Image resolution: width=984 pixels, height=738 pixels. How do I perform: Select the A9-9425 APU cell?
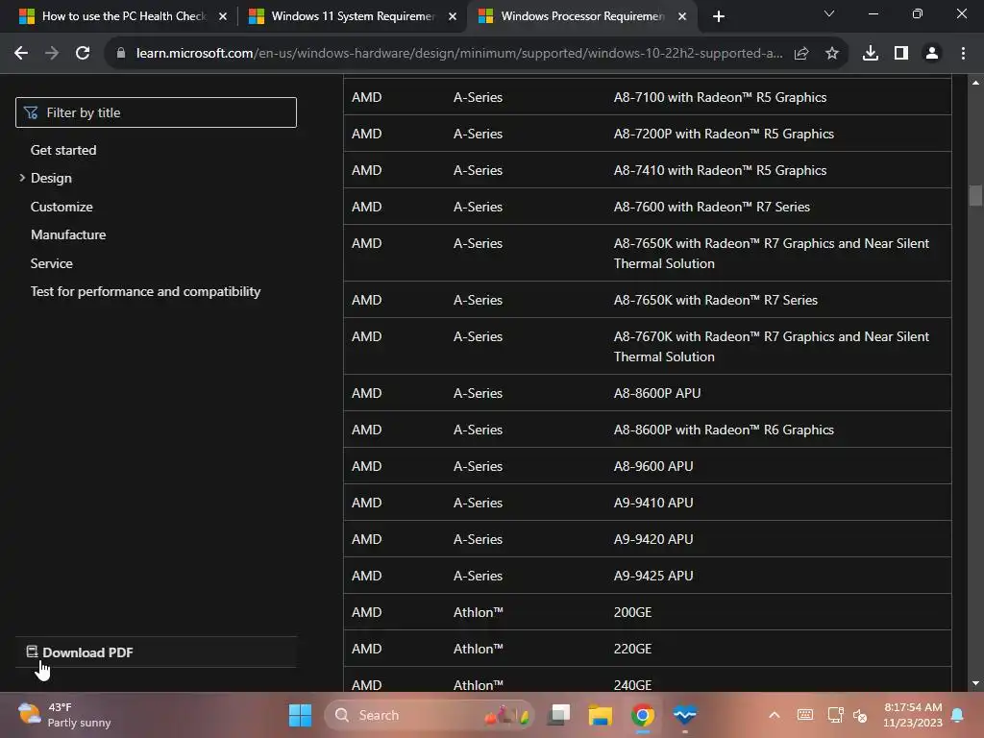pos(778,576)
